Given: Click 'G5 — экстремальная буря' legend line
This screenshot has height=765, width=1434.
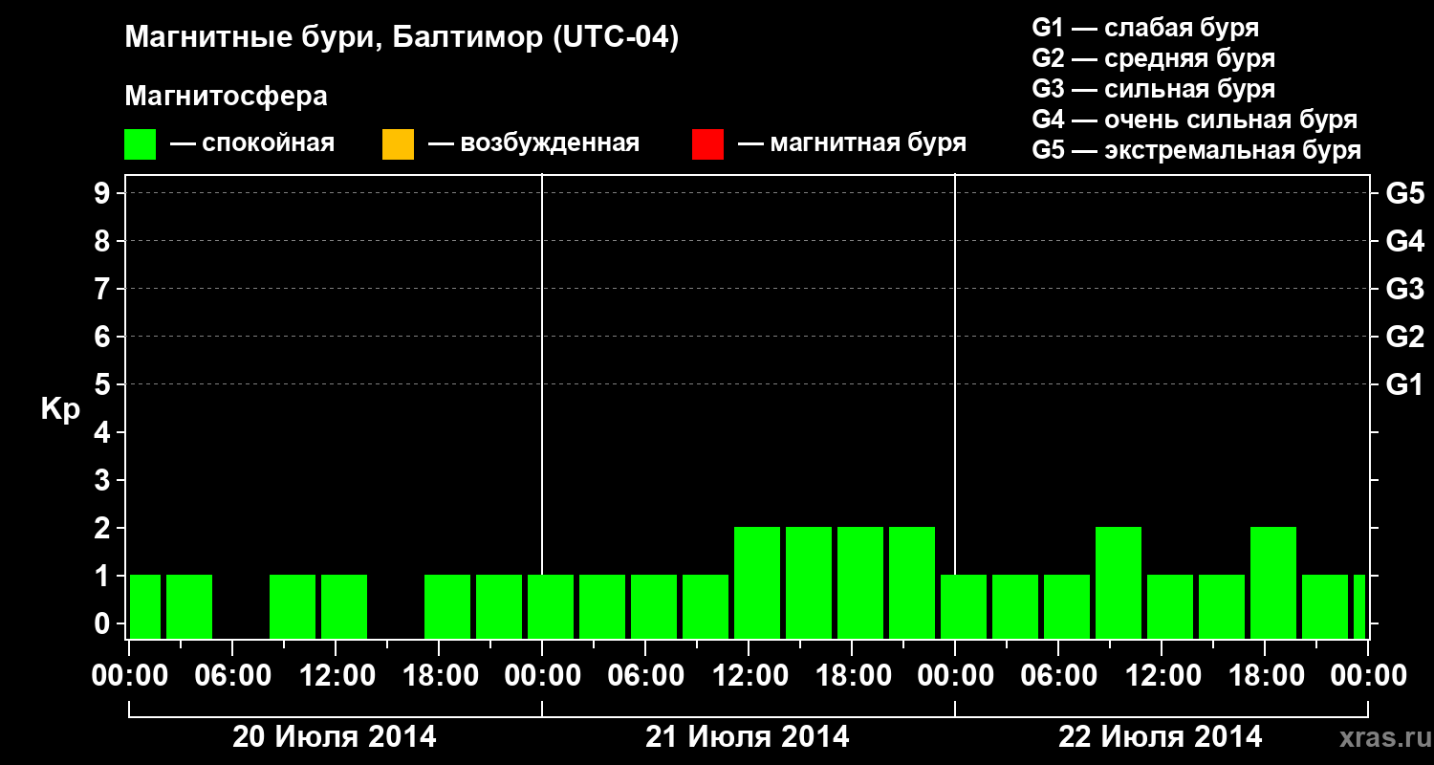Looking at the screenshot, I should [1196, 150].
